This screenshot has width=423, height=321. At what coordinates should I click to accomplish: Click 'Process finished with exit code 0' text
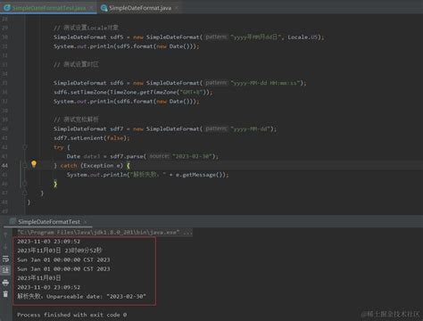(71, 315)
